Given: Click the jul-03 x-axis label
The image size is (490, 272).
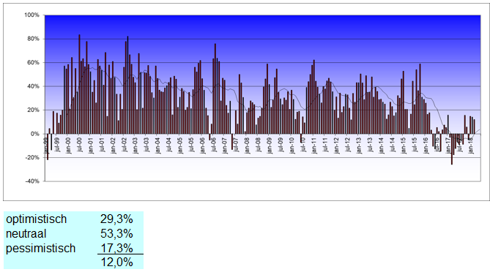Looking at the screenshot, I should point(146,144).
